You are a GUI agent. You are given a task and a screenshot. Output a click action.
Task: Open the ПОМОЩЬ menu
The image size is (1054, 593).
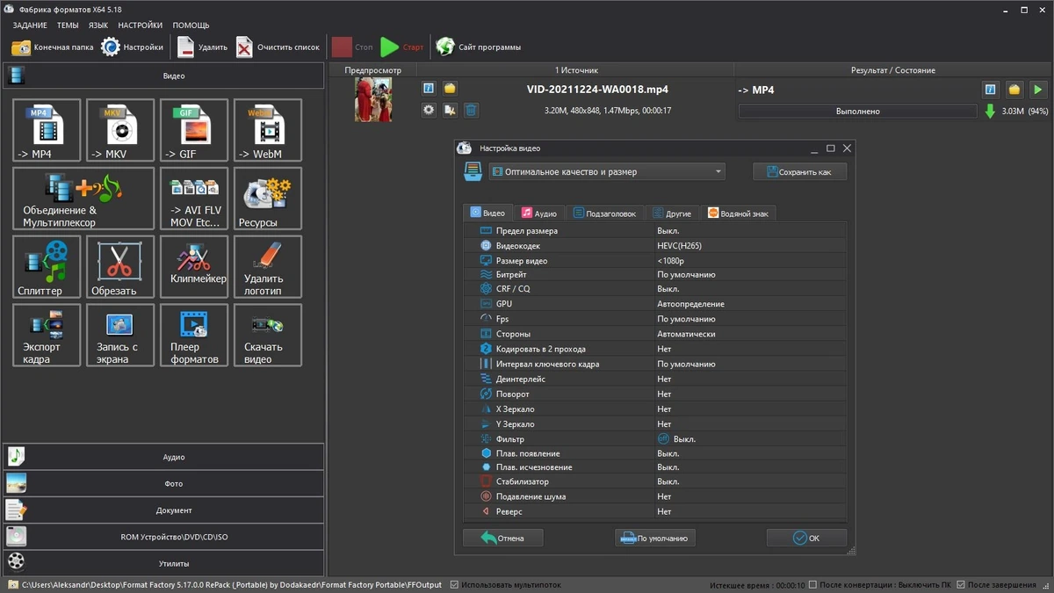click(x=191, y=25)
